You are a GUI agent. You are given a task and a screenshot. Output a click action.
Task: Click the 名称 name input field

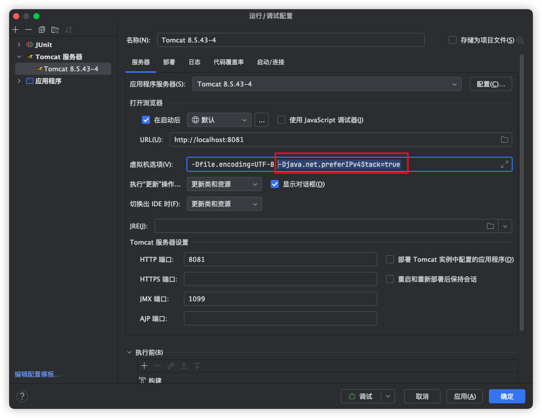coord(291,40)
